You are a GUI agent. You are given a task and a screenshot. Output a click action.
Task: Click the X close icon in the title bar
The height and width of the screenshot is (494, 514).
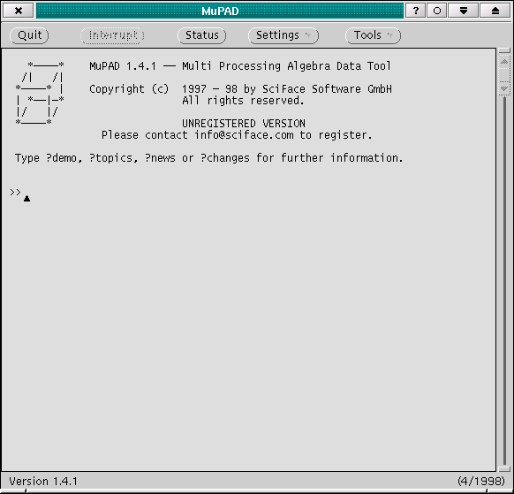tap(19, 11)
